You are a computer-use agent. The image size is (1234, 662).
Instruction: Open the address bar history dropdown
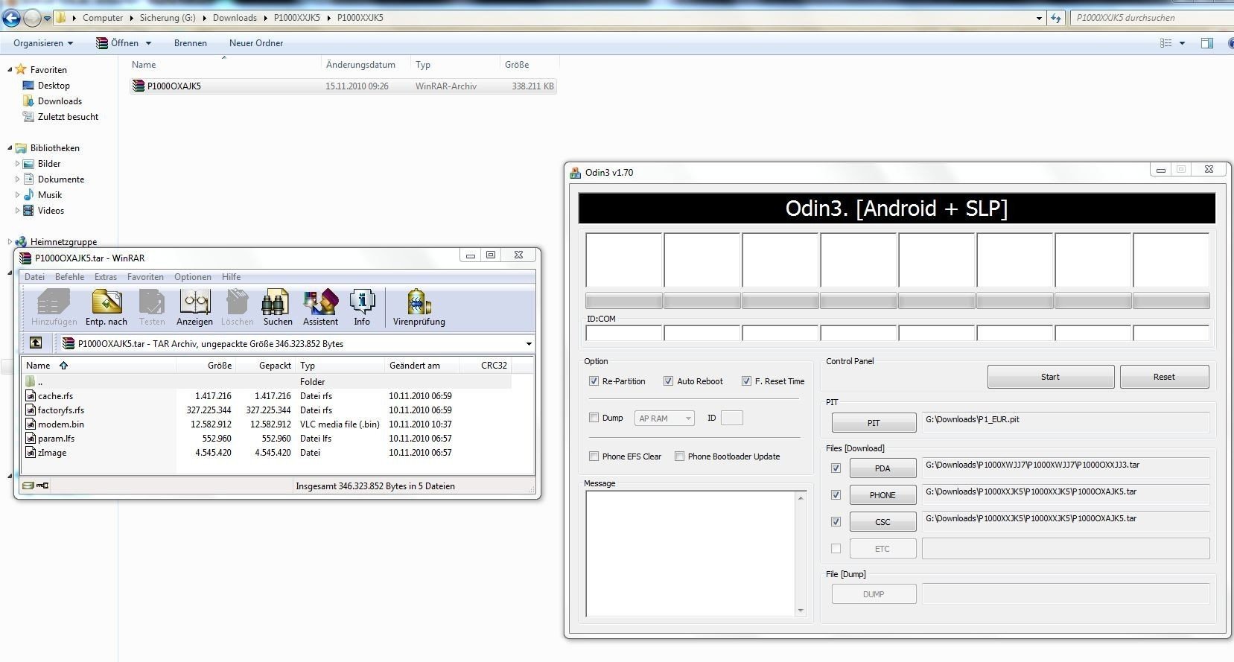click(x=1039, y=18)
